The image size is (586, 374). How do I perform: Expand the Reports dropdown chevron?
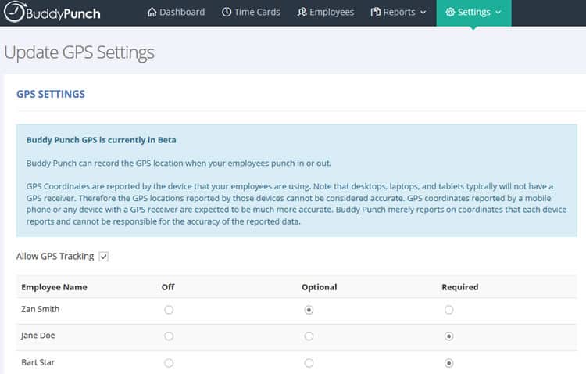[423, 13]
